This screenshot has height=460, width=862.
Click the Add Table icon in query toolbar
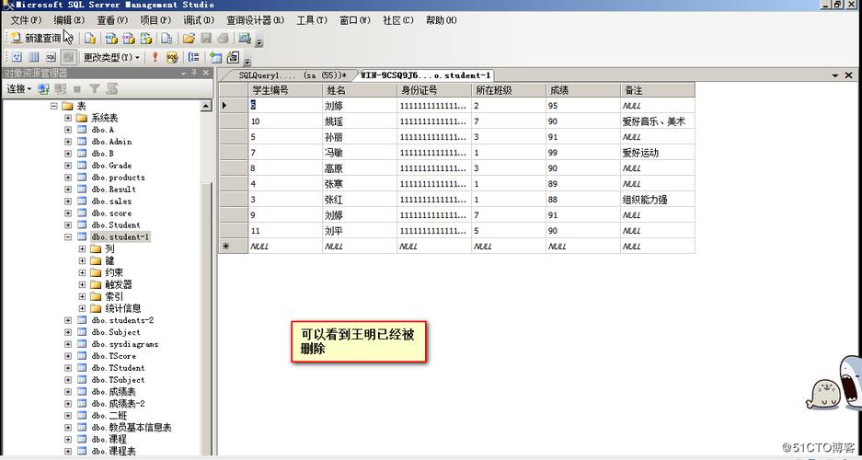click(216, 57)
